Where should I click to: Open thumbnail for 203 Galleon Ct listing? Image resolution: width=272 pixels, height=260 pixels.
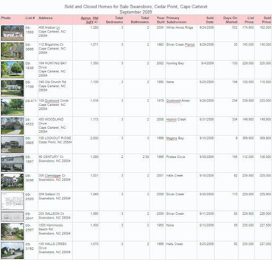[12, 216]
